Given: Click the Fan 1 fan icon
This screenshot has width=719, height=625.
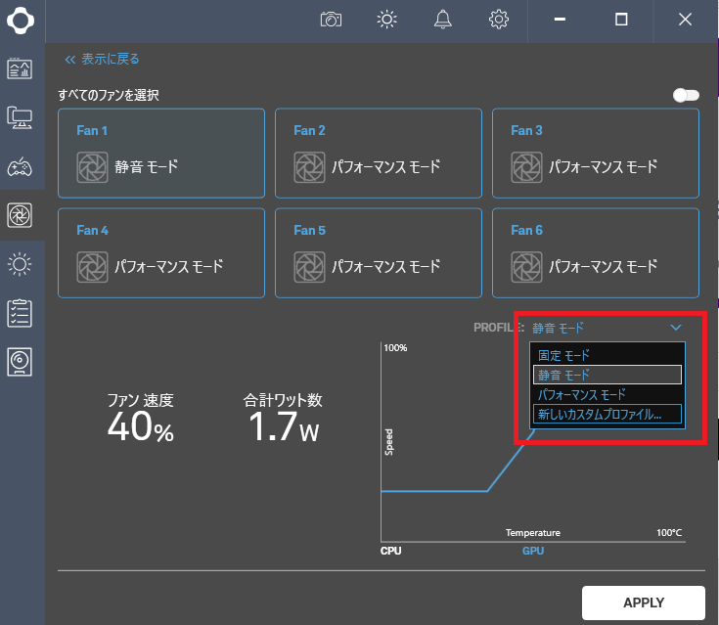Looking at the screenshot, I should point(92,167).
